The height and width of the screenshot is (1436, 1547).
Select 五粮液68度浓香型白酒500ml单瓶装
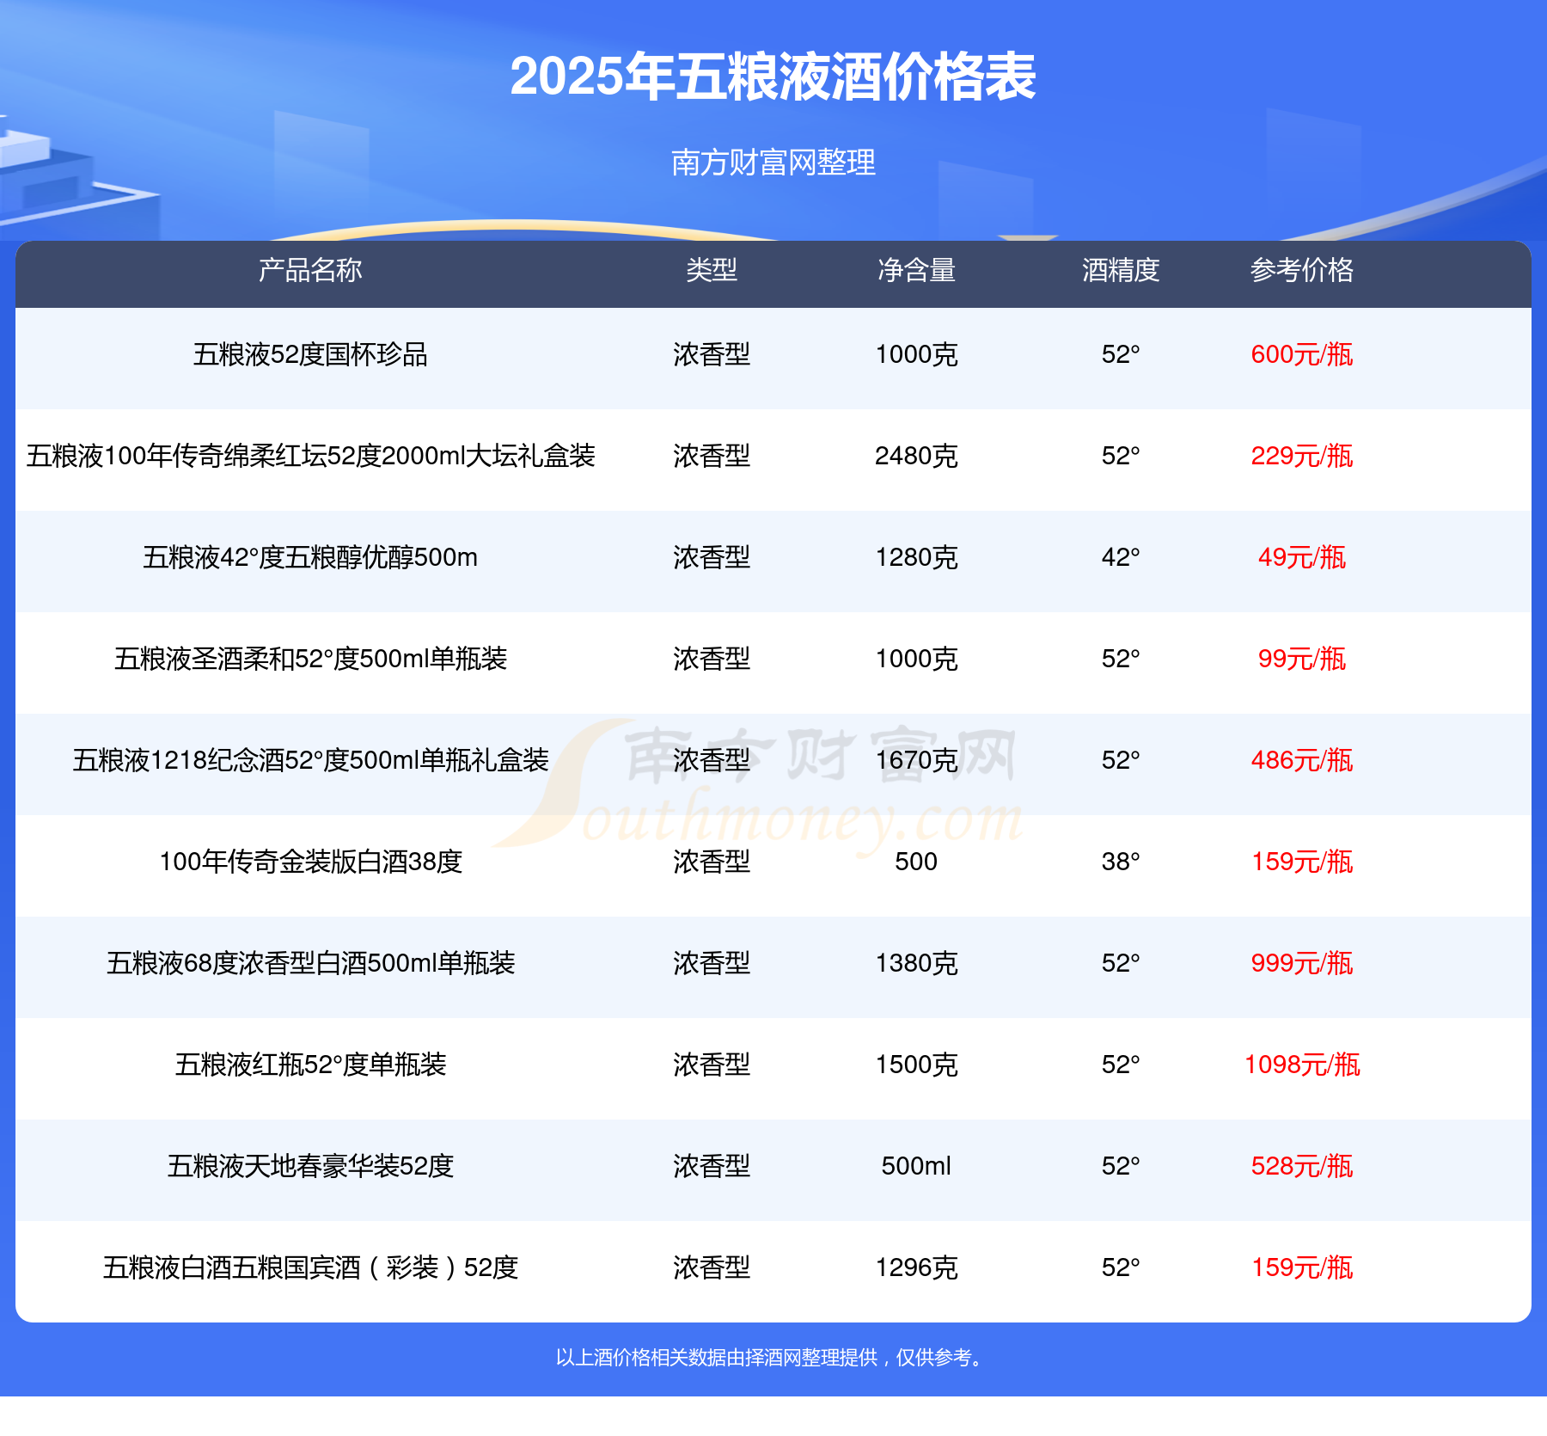[x=310, y=963]
